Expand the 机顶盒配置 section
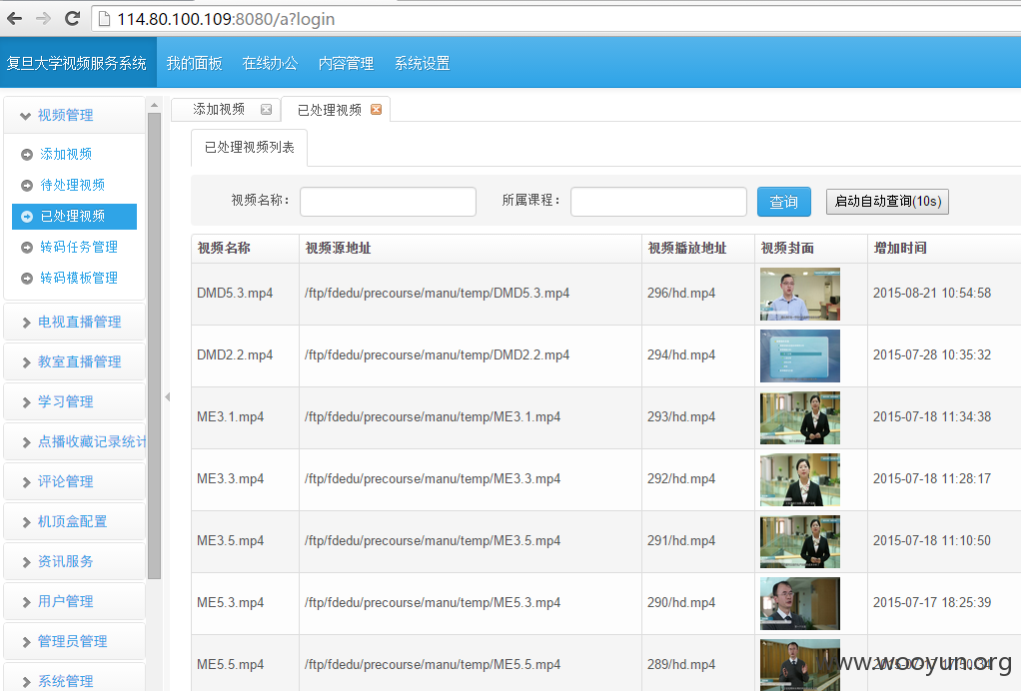The height and width of the screenshot is (691, 1021). pos(74,521)
